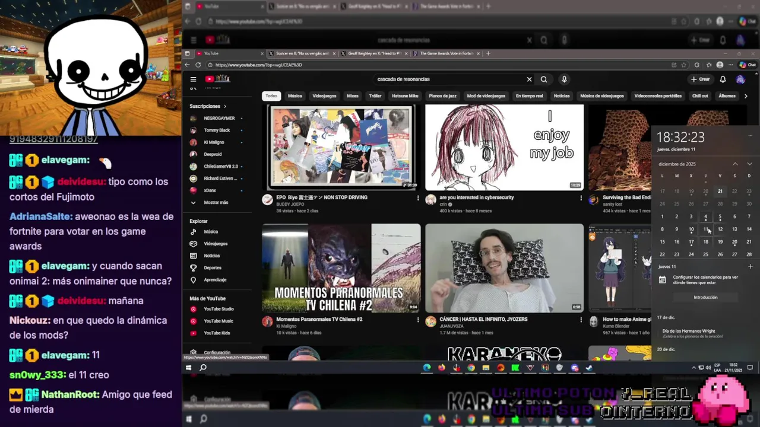
Task: Open the 'I enjoy my job' video thumbnail
Action: [504, 147]
